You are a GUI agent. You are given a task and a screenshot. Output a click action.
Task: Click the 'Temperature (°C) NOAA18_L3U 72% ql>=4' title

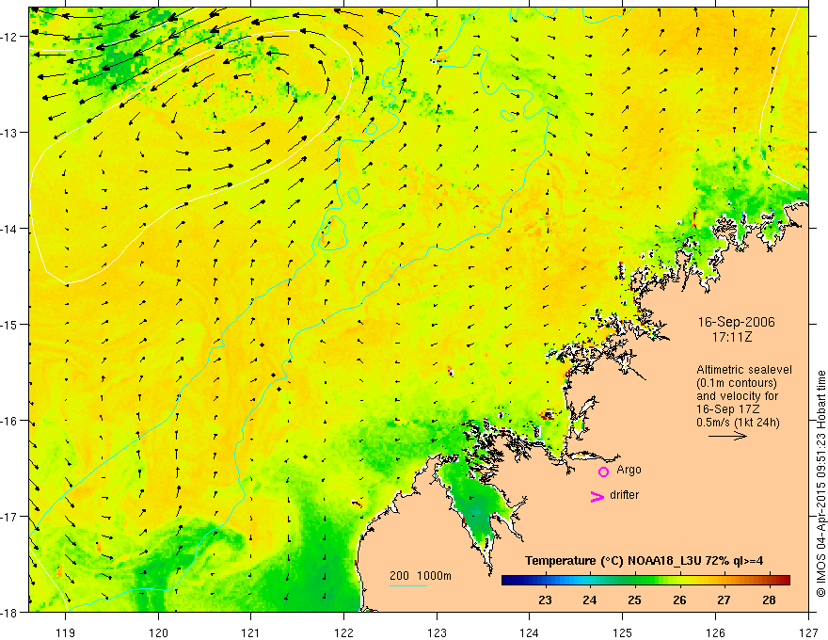[x=644, y=561]
